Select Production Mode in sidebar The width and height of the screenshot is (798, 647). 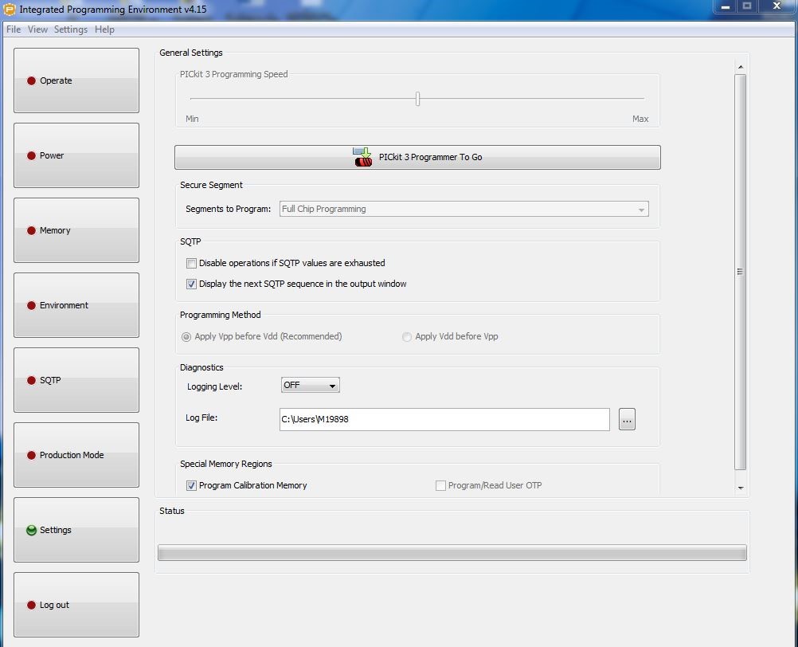76,455
